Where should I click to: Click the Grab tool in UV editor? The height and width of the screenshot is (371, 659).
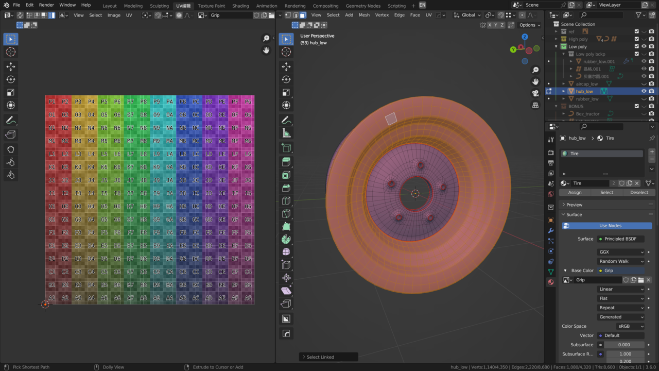(11, 149)
